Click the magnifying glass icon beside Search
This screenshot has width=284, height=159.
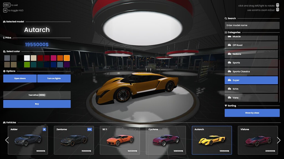click(225, 18)
